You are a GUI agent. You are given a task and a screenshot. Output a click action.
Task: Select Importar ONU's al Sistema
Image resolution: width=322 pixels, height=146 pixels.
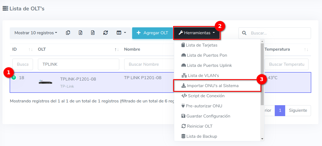tap(212, 86)
